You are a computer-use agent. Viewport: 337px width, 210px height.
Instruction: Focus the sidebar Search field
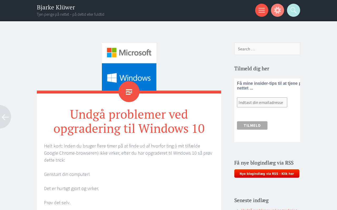[267, 49]
